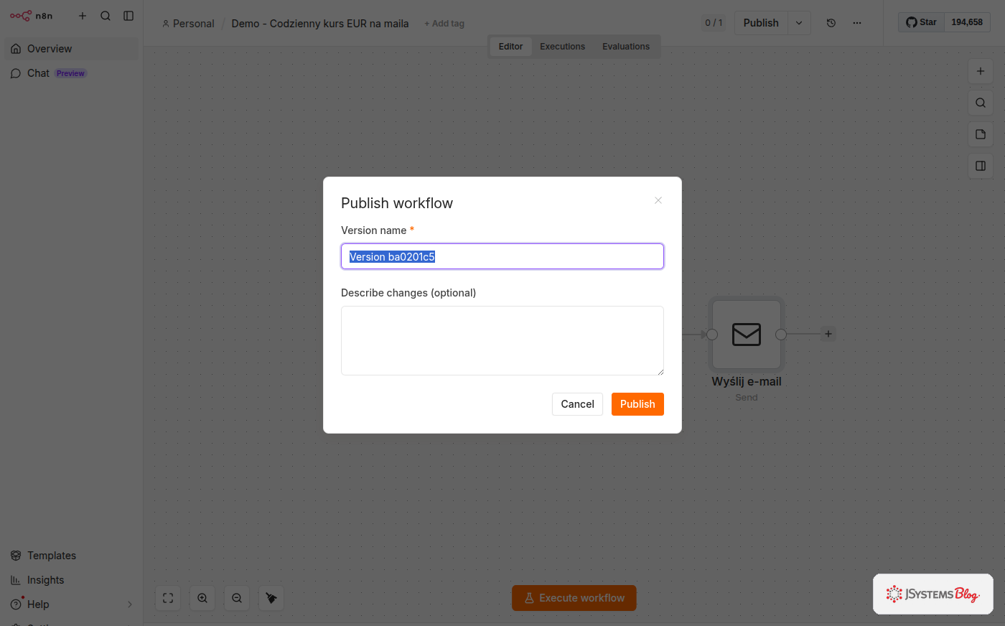Click the n8n logo icon
This screenshot has height=626, width=1005.
click(21, 16)
